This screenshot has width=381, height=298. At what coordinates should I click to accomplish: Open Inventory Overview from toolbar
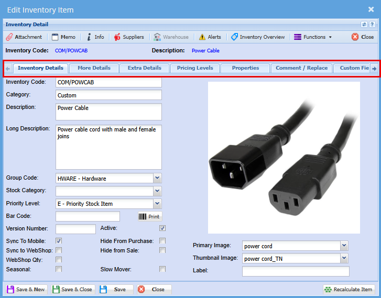click(258, 37)
